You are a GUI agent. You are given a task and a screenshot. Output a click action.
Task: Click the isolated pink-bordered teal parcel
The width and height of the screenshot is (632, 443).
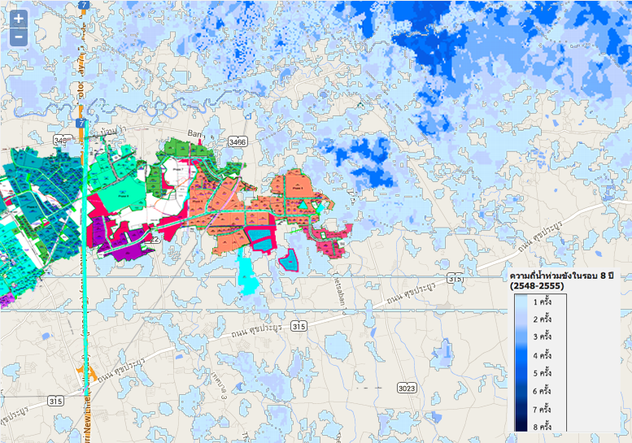click(x=288, y=261)
